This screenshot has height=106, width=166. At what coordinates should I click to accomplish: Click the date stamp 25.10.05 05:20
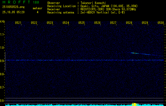tap(13, 12)
